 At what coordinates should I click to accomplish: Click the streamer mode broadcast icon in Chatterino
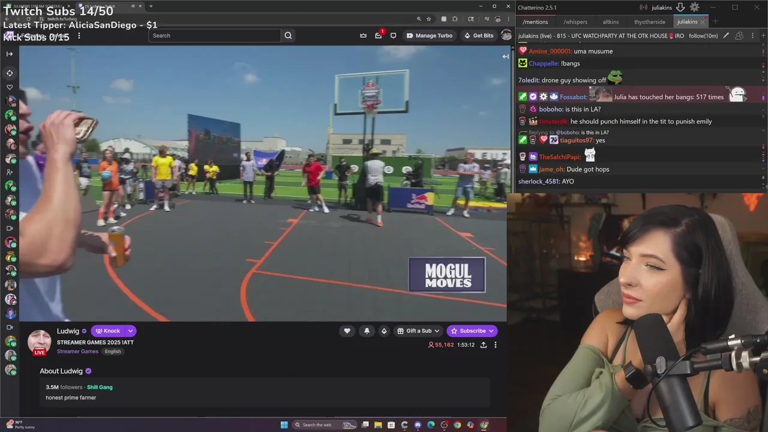coord(643,7)
